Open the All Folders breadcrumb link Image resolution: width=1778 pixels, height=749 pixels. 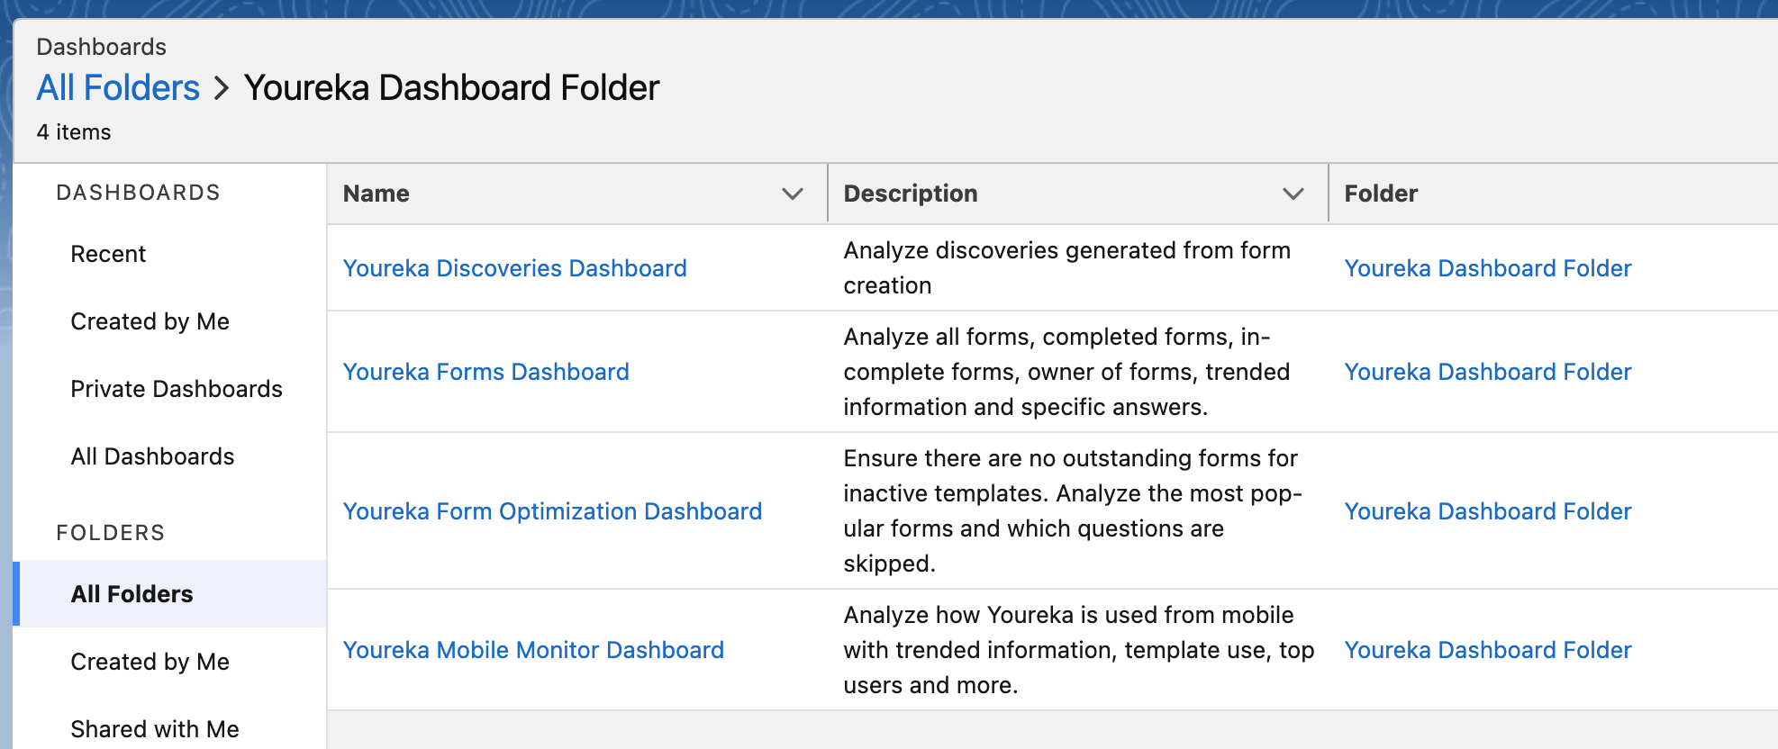118,88
